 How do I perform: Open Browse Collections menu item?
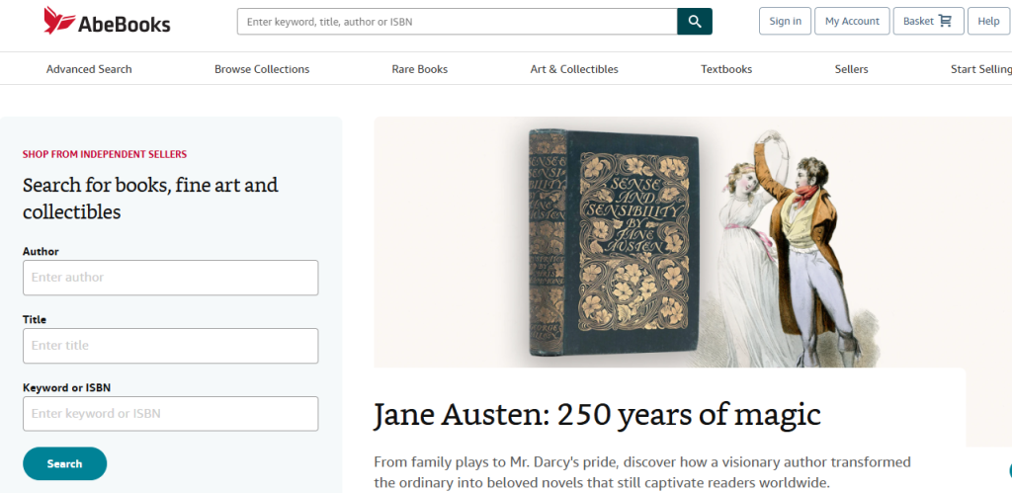pos(262,69)
